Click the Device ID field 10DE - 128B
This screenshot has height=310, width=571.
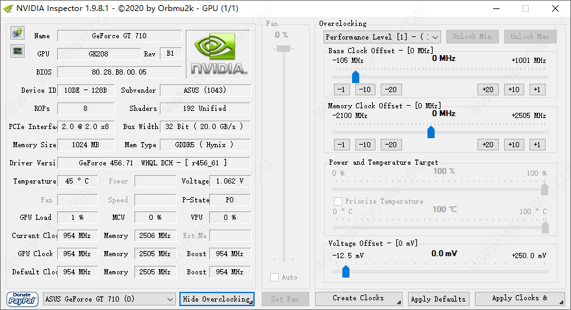tap(86, 90)
